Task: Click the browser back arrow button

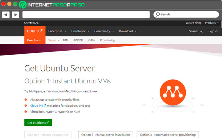Action: pyautogui.click(x=6, y=14)
